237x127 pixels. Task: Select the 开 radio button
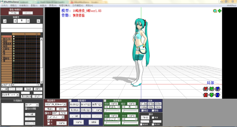click(48, 121)
